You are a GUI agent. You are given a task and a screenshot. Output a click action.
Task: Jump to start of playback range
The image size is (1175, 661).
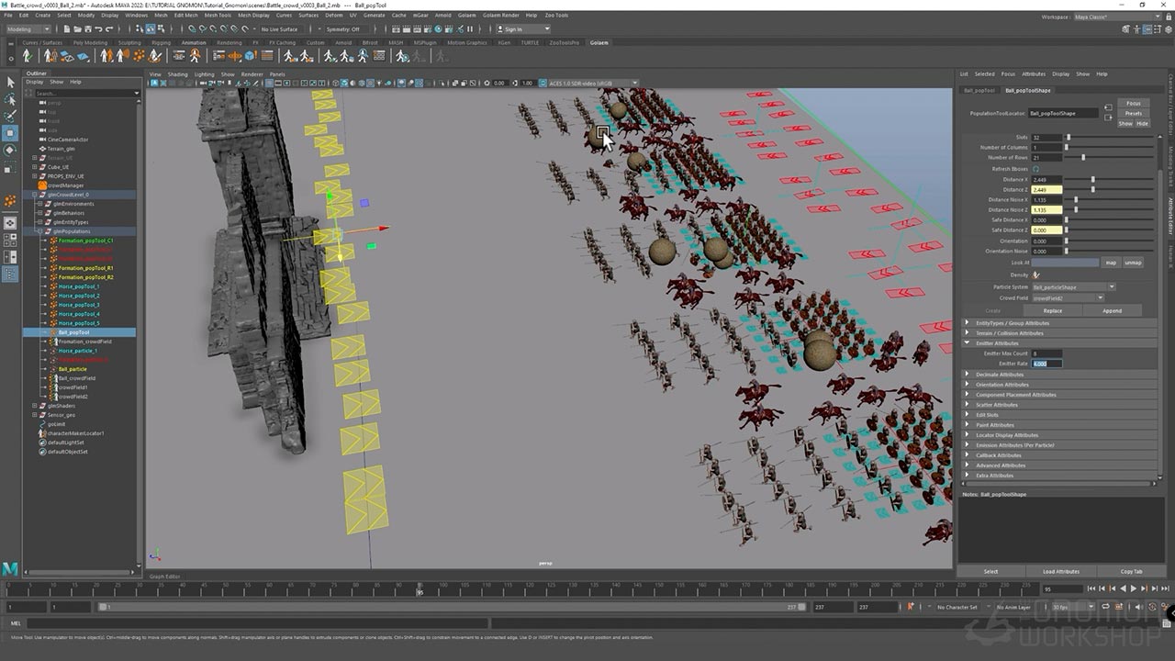[1091, 588]
